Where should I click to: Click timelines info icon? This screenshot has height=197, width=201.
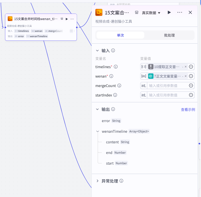click(116, 67)
